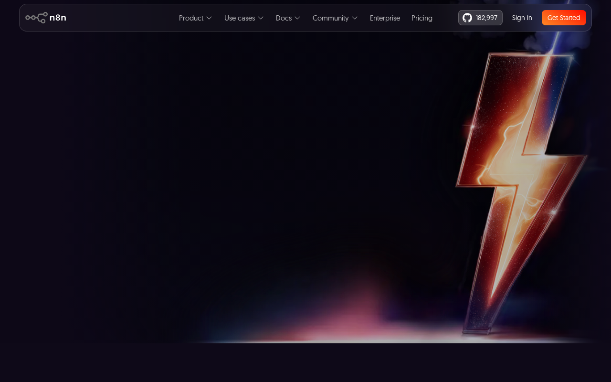Click the GitHub octocat icon
The image size is (611, 382).
[x=467, y=18]
